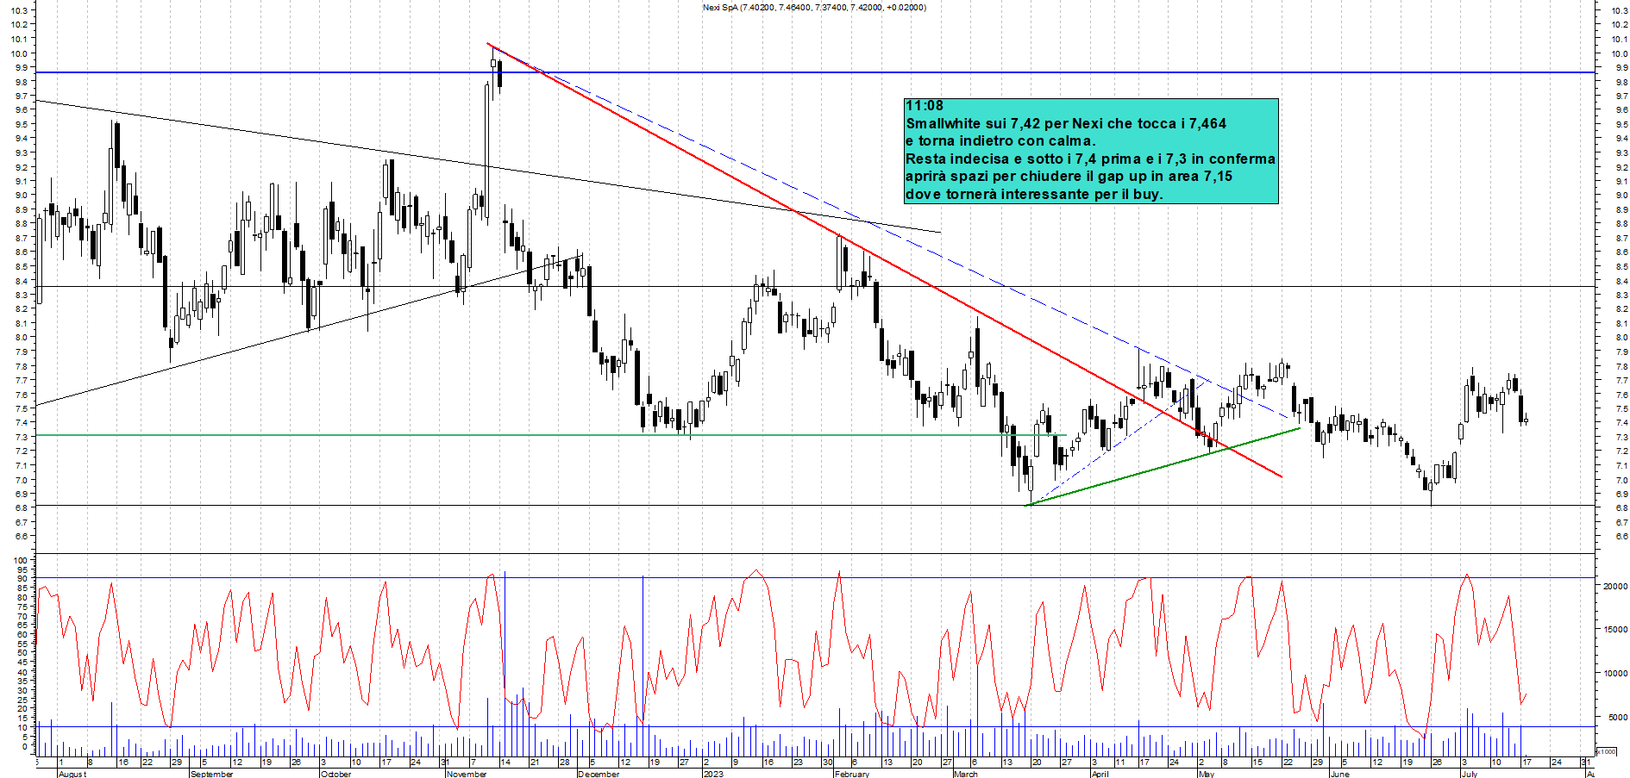
Task: Click the Nexi SpA chart title text
Action: 814,8
